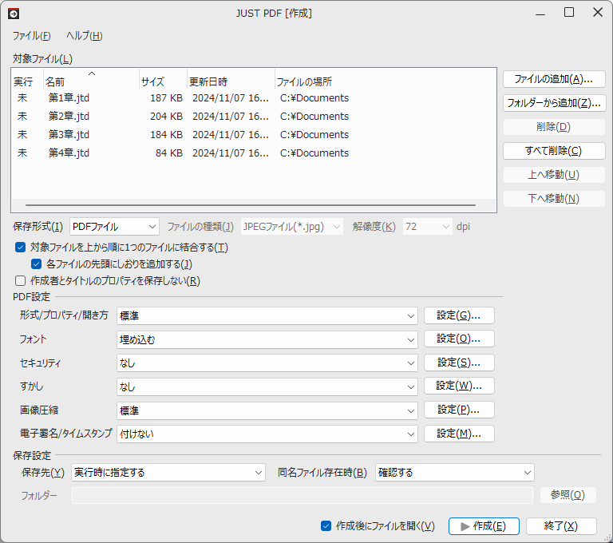This screenshot has height=543, width=613.
Task: Toggle 対象ファイルを上から順に1つのファイルに結合する checkbox
Action: (x=21, y=248)
